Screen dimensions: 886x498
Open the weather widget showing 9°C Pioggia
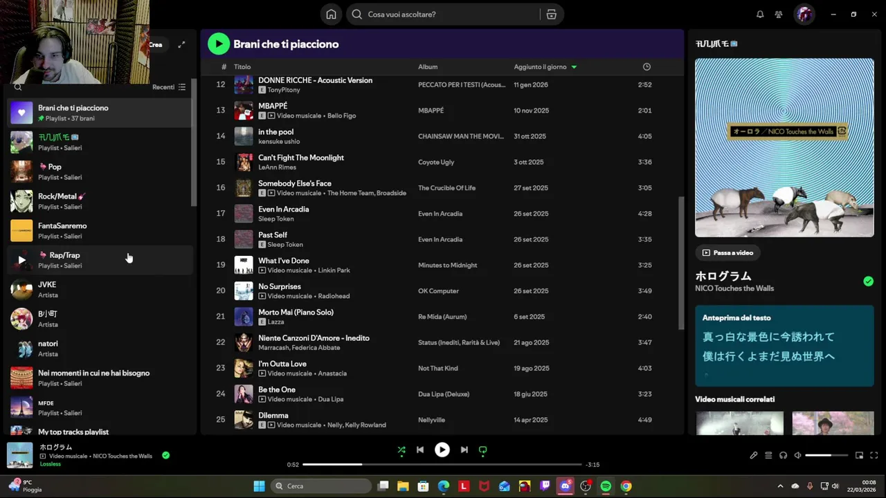coord(25,486)
